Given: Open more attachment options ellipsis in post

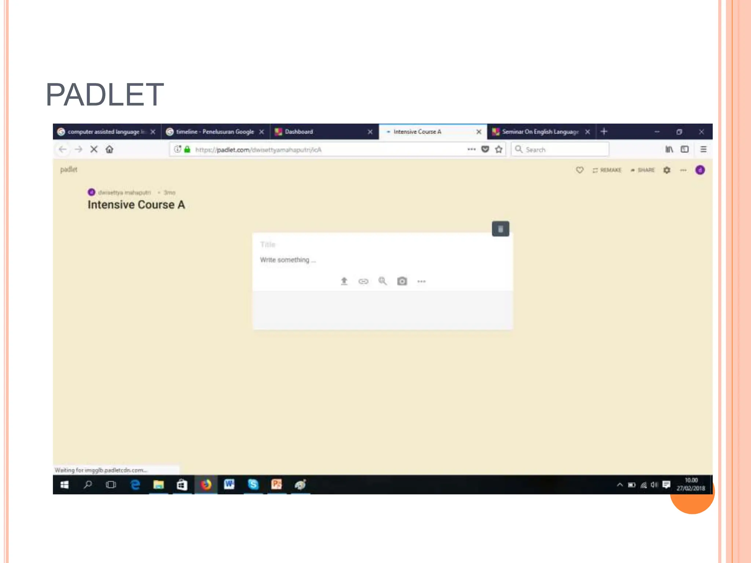Looking at the screenshot, I should tap(421, 281).
